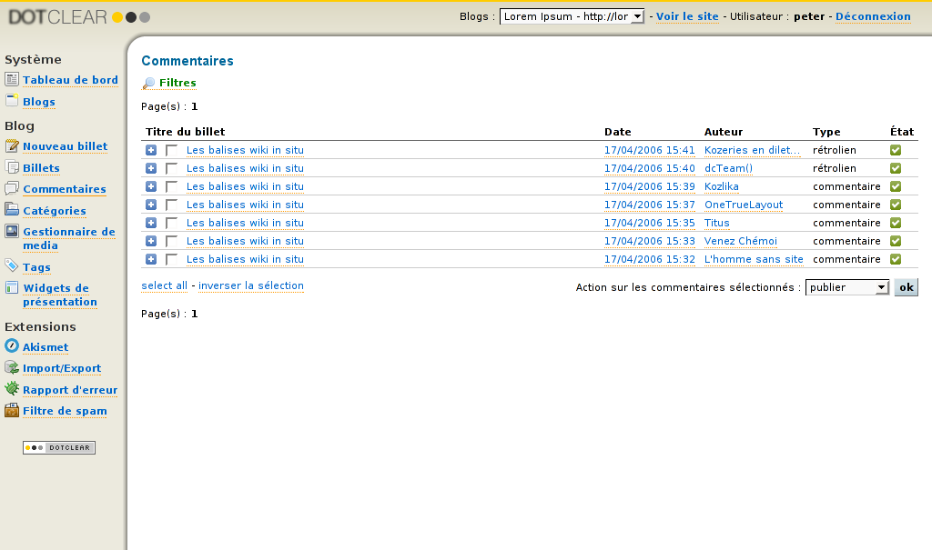Image resolution: width=932 pixels, height=550 pixels.
Task: Click the Import/Export icon
Action: coord(12,368)
